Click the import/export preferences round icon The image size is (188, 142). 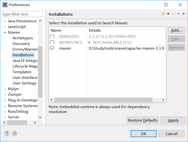click(15, 133)
